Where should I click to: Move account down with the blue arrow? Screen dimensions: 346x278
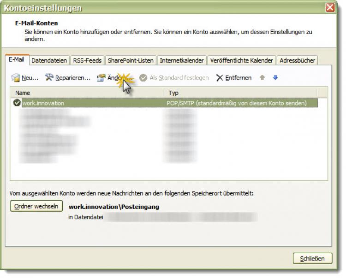275,78
